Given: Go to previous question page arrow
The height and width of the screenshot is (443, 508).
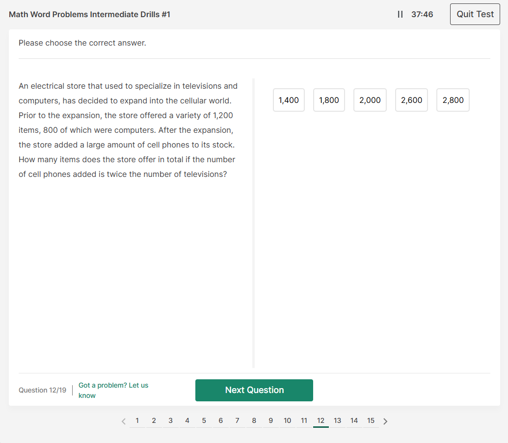Looking at the screenshot, I should (x=124, y=421).
